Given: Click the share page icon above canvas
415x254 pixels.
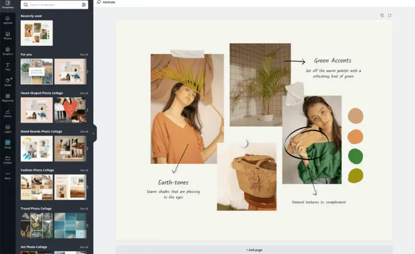Looking at the screenshot, I should tap(390, 16).
